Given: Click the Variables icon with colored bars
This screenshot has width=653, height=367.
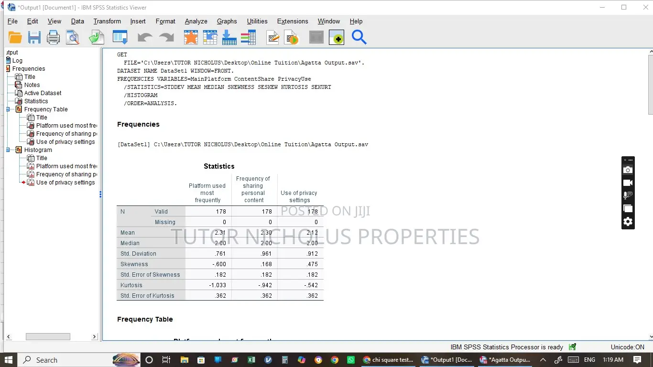Looking at the screenshot, I should (248, 37).
